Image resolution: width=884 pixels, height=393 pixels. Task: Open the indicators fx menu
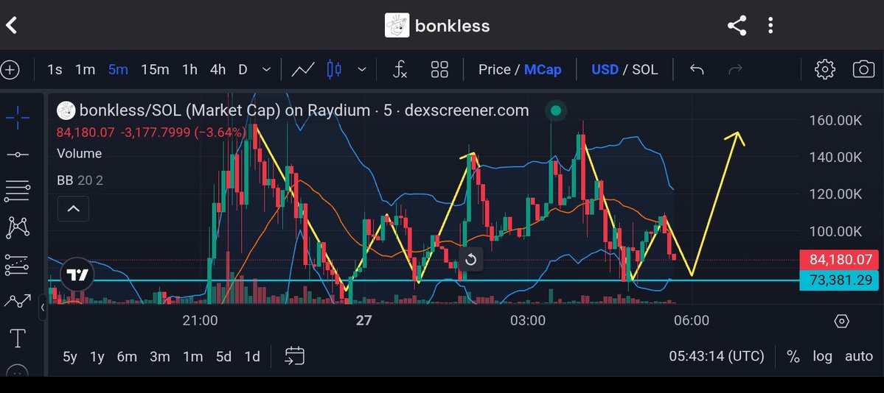click(400, 70)
